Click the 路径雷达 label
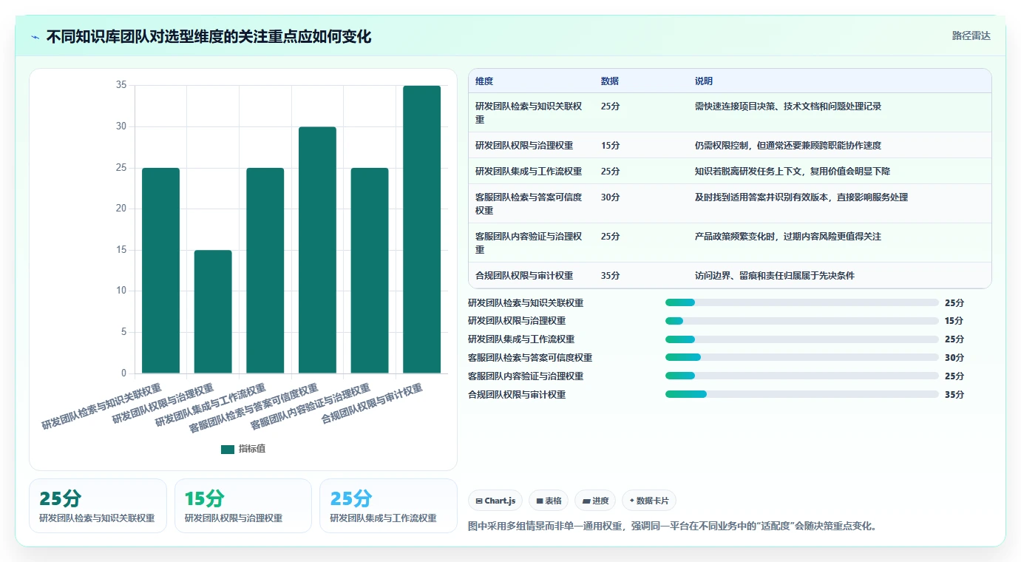The width and height of the screenshot is (1021, 562). 971,35
